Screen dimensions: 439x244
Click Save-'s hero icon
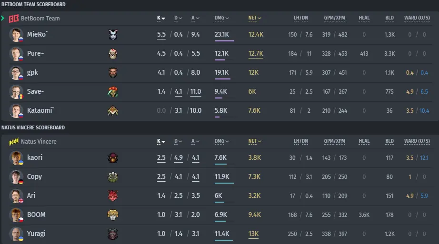click(x=113, y=92)
